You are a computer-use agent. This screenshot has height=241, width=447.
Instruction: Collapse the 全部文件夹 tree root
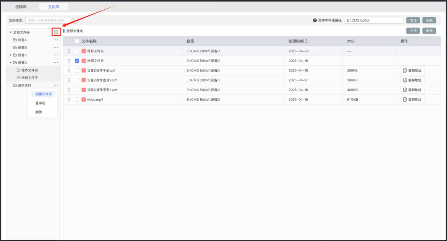[x=10, y=32]
